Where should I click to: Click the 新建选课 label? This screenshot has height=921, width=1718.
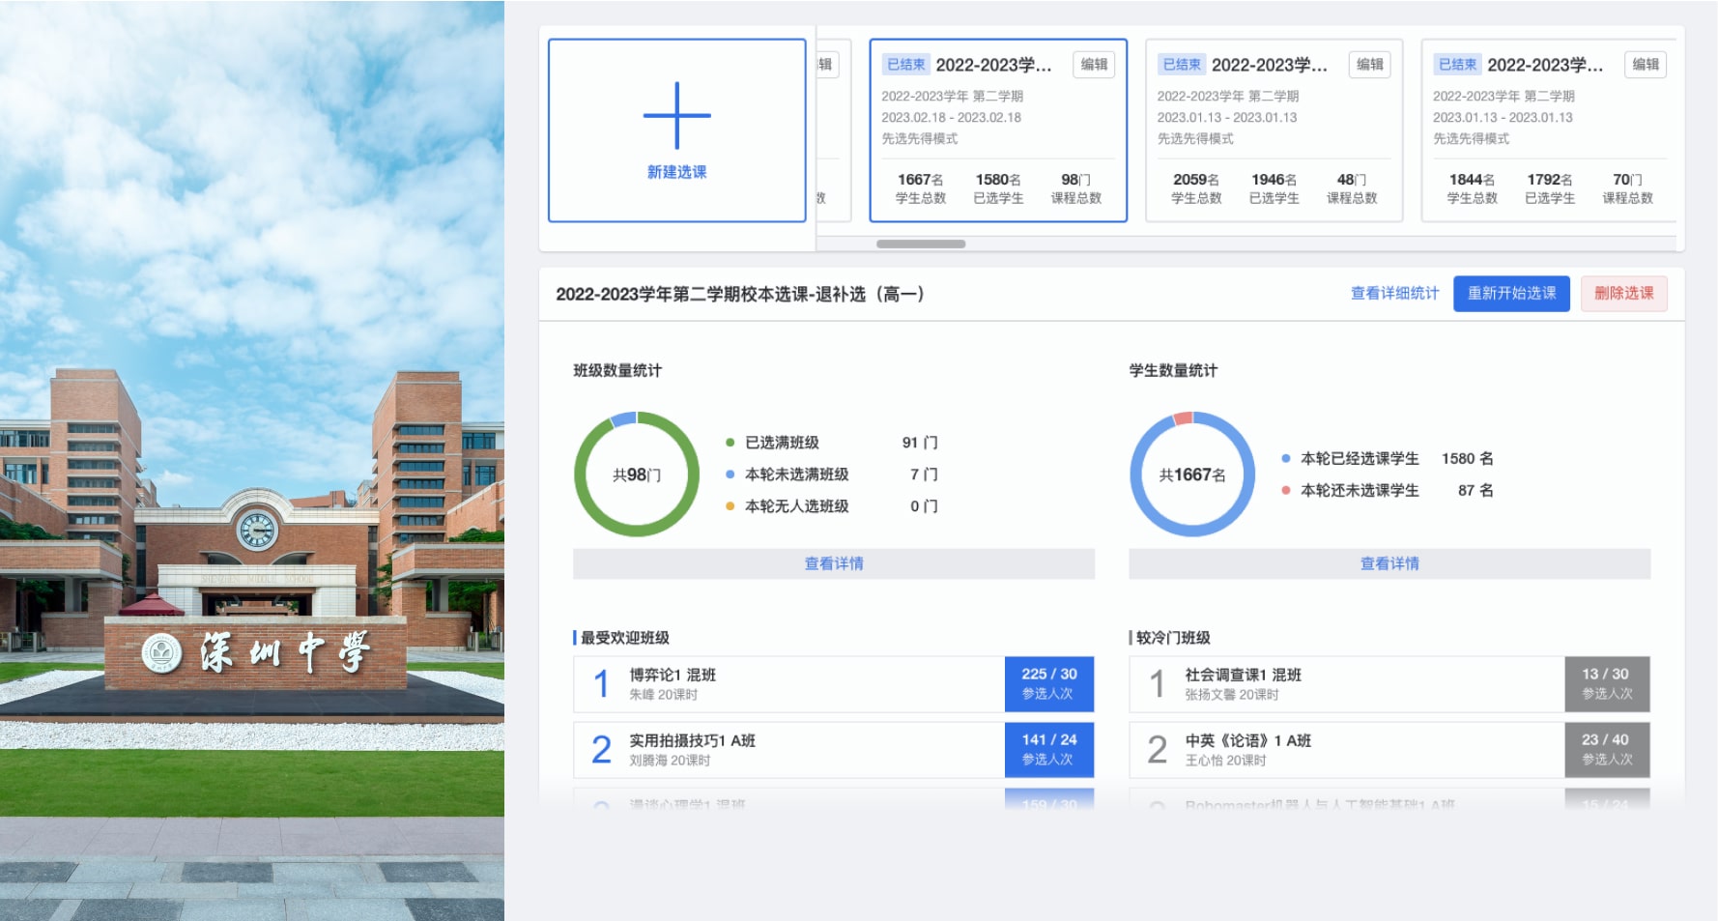pyautogui.click(x=676, y=172)
